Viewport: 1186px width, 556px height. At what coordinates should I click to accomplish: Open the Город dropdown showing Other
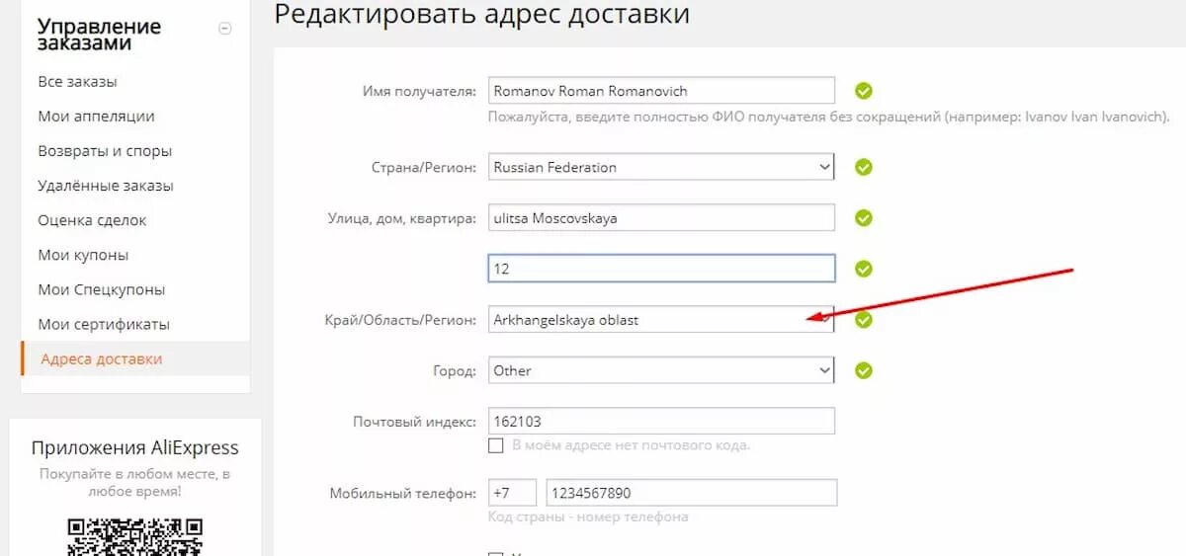click(x=661, y=370)
